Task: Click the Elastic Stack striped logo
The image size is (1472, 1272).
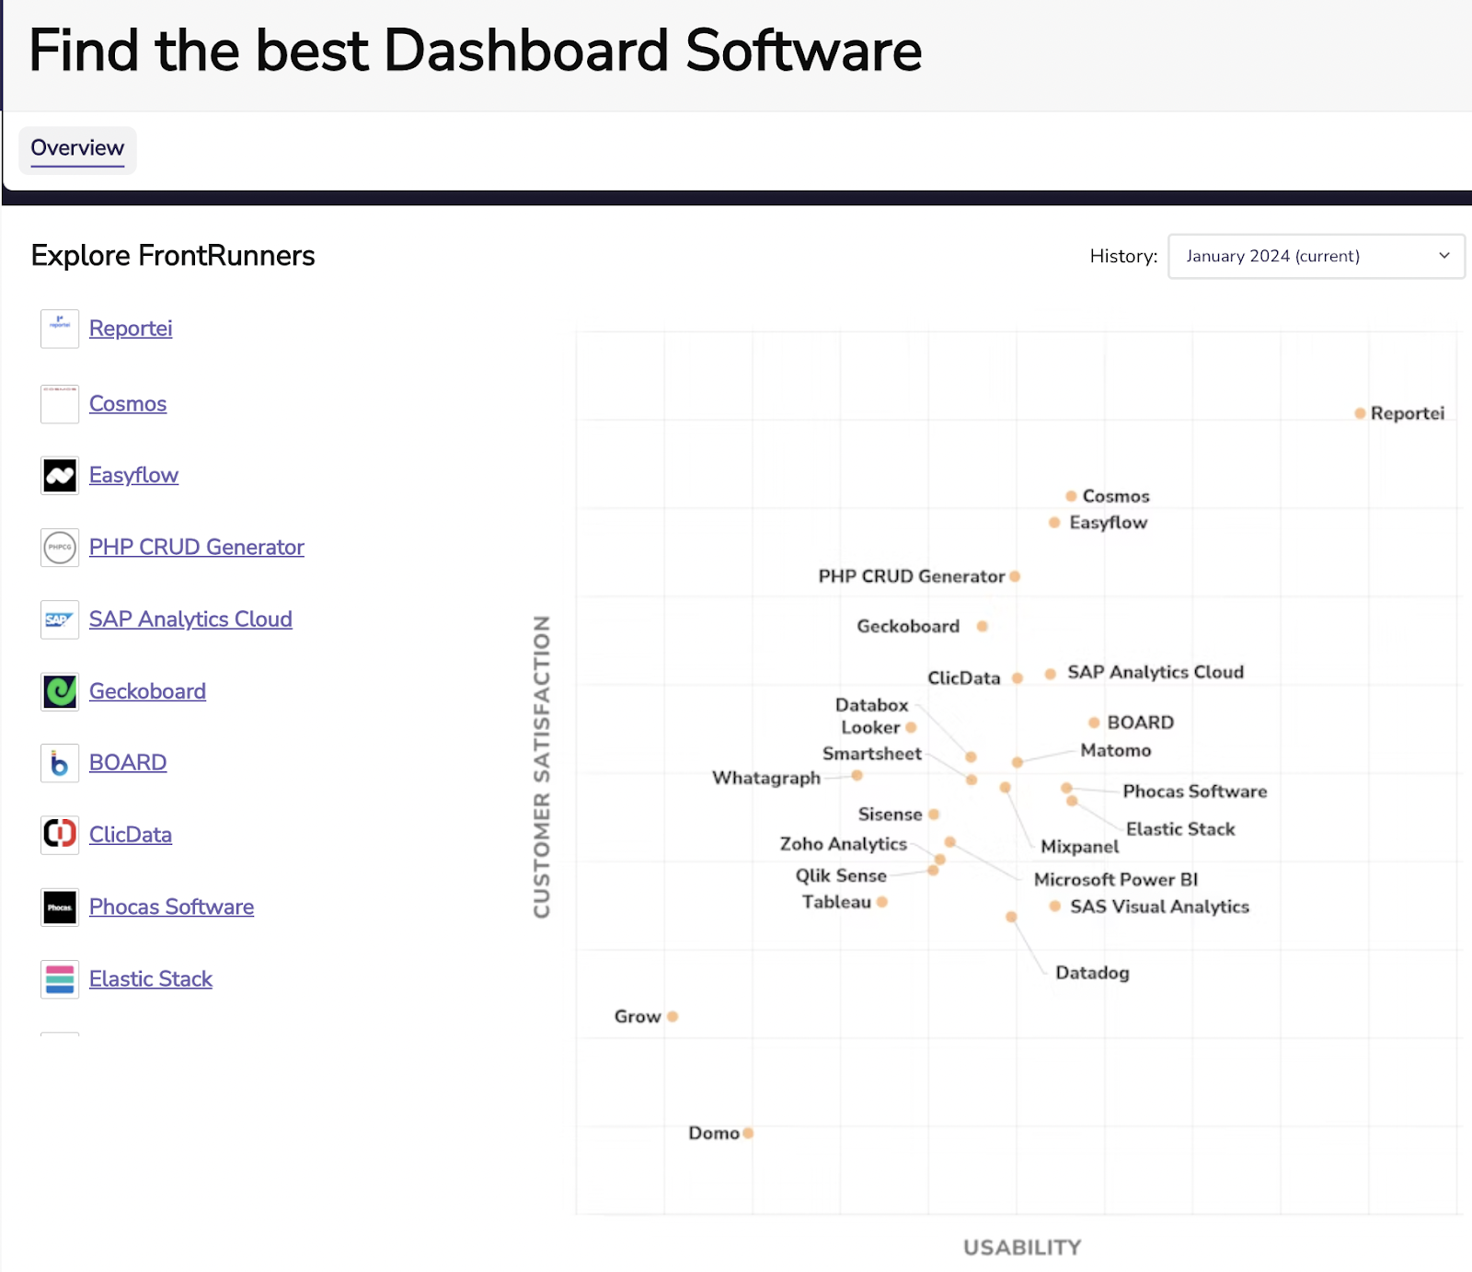Action: 60,979
